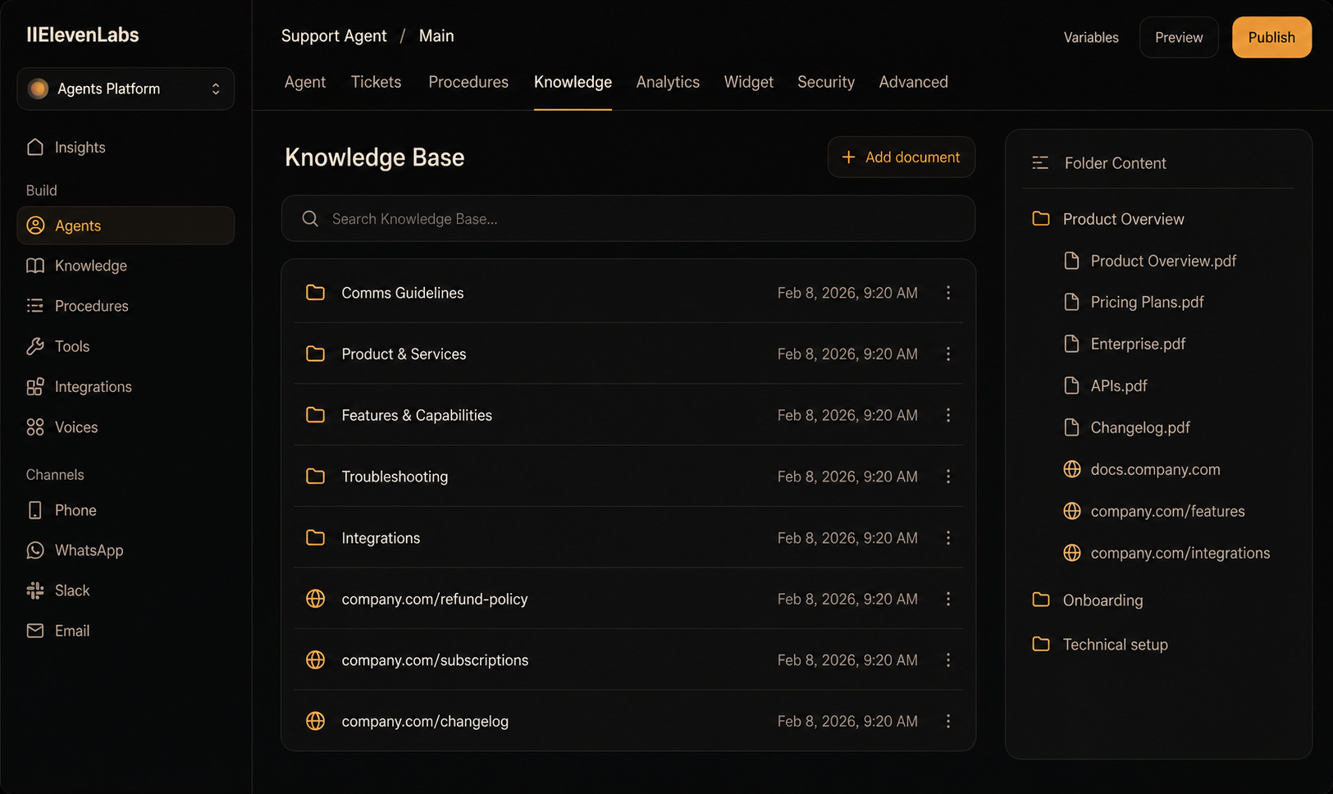Click the three-dot menu for Product & Services
The image size is (1333, 794).
948,354
